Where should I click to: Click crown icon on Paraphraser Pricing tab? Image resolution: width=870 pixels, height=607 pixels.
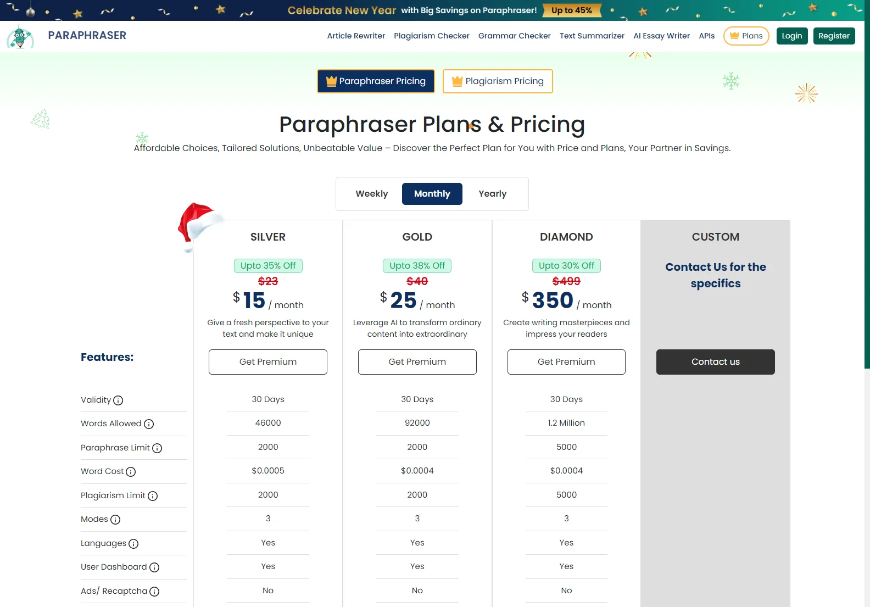coord(331,81)
